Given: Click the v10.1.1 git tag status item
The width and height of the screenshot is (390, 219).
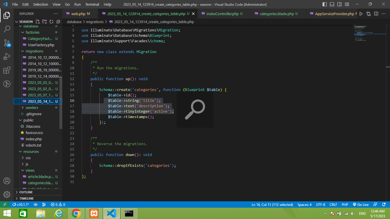Looking at the screenshot, I should [21, 204].
